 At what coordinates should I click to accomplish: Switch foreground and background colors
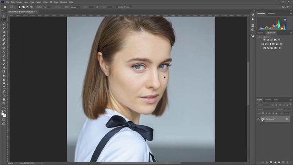[5, 111]
